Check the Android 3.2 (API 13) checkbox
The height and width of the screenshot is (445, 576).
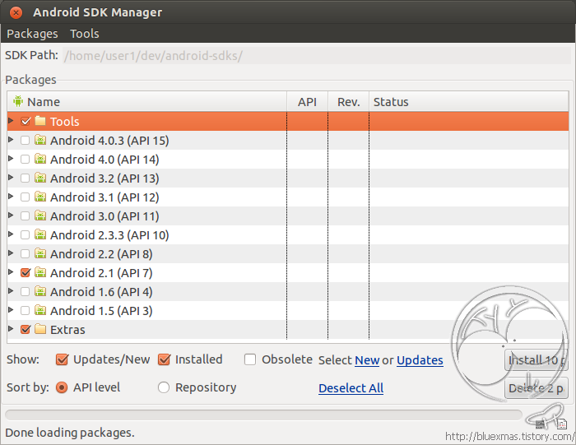tap(25, 178)
